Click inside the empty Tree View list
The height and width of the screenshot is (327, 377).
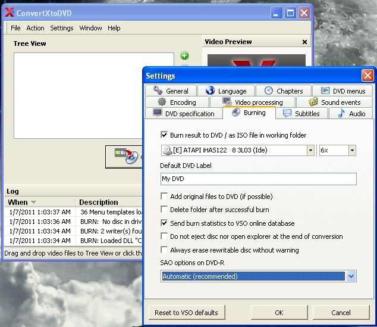tap(79, 95)
